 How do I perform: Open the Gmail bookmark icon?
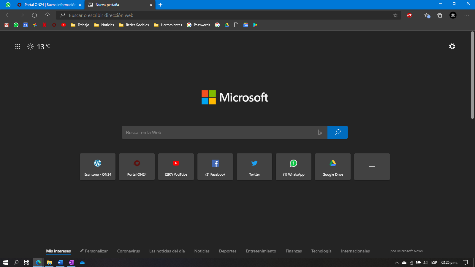coord(7,25)
